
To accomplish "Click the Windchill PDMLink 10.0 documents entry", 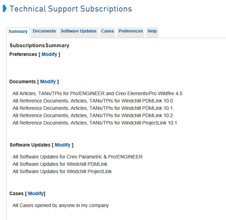I will coord(93,101).
